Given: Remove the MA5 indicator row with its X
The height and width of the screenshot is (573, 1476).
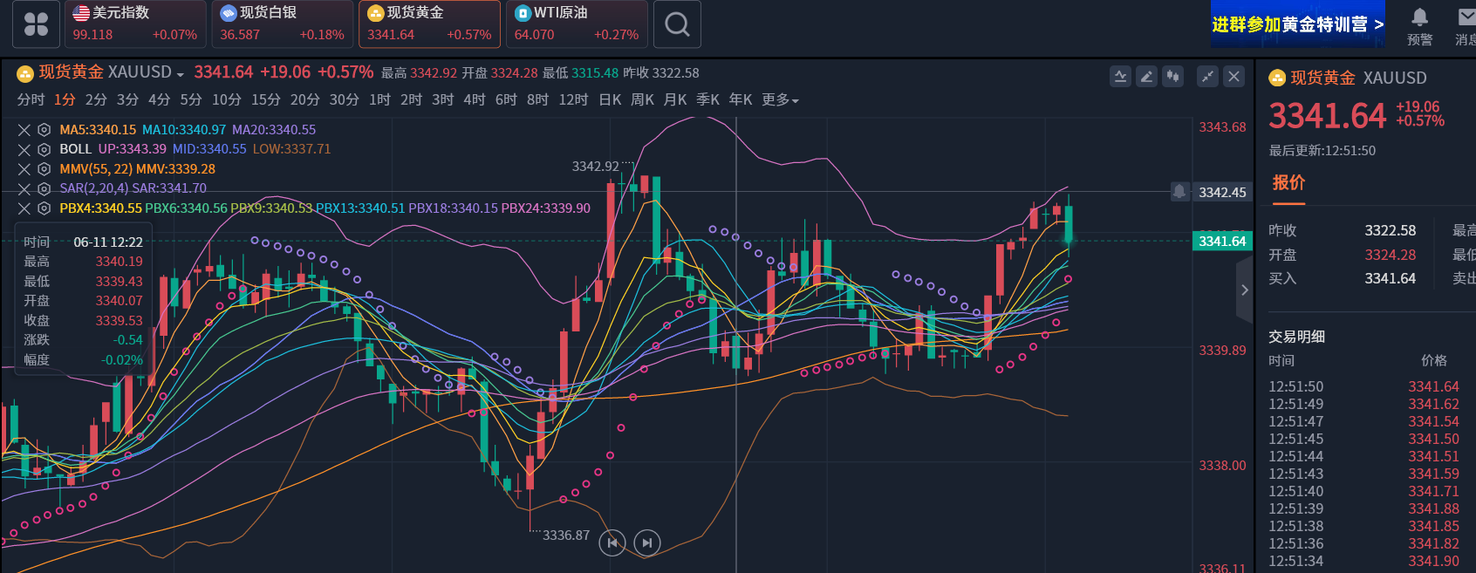Looking at the screenshot, I should [x=24, y=130].
